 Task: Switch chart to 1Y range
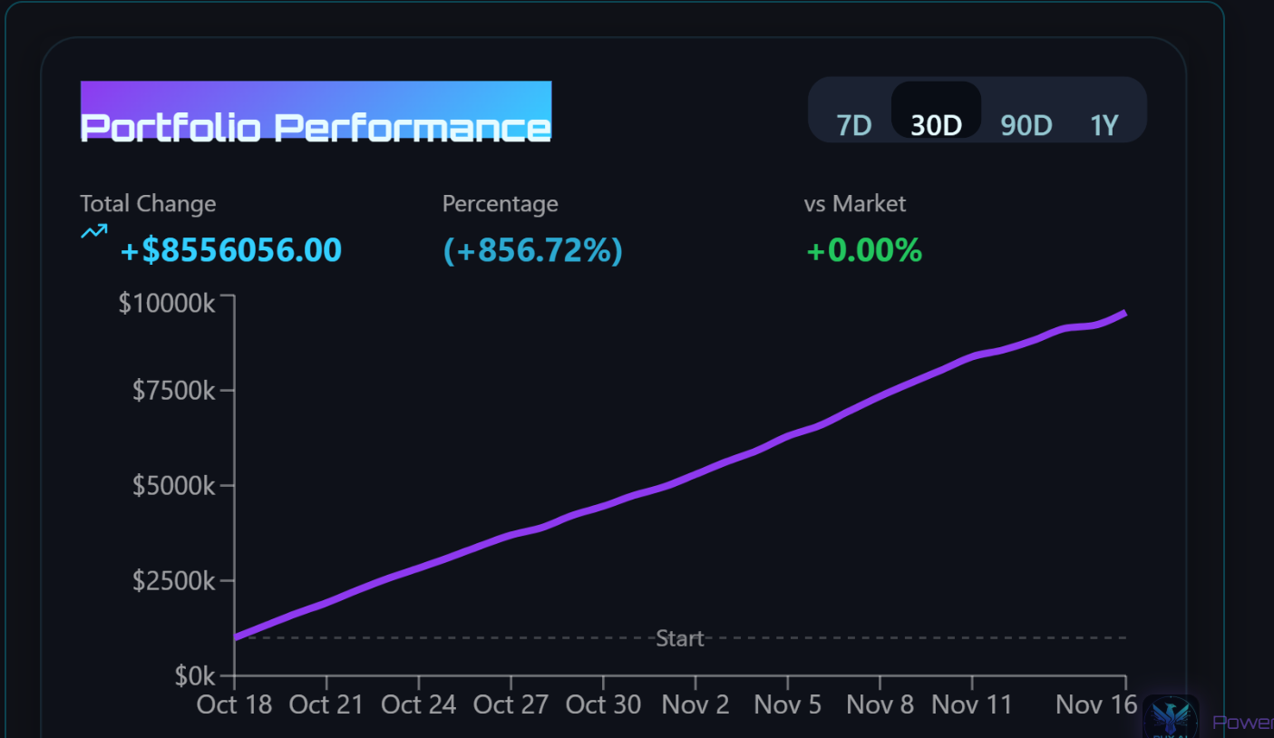coord(1104,125)
